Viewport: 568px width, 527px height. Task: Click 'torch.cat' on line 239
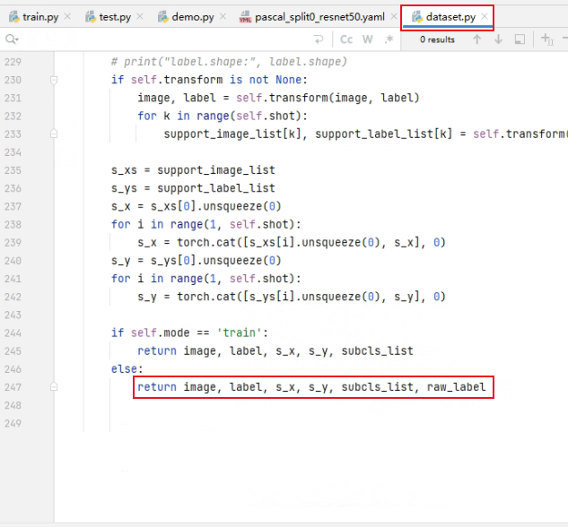coord(206,242)
